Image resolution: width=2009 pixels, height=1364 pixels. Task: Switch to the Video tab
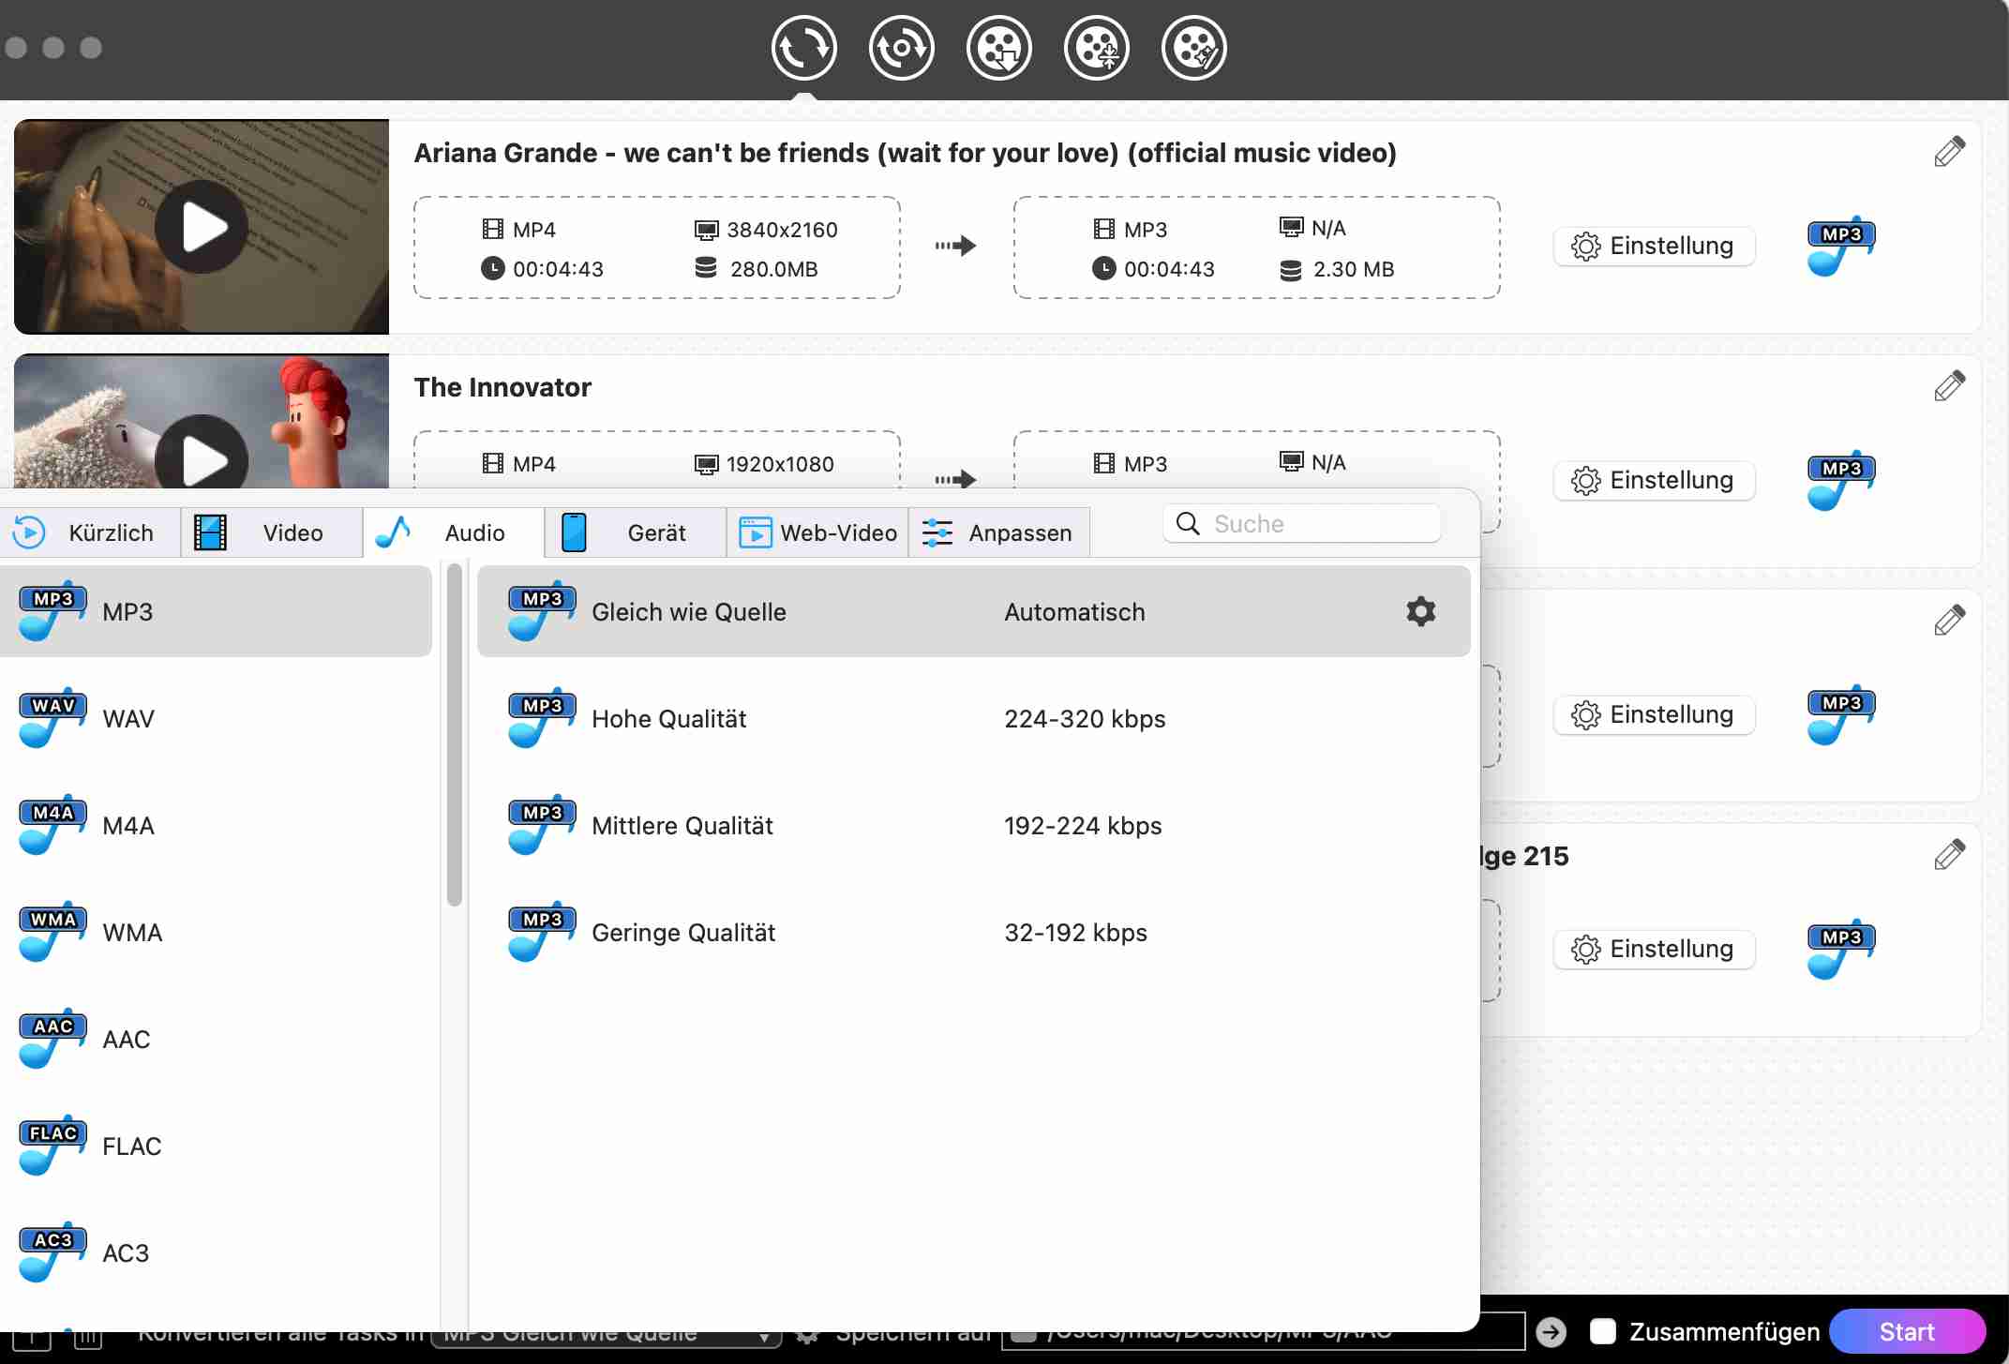tap(271, 532)
